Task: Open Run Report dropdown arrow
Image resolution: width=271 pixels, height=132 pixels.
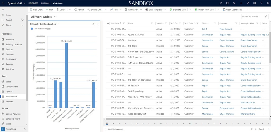Action: [x=141, y=10]
